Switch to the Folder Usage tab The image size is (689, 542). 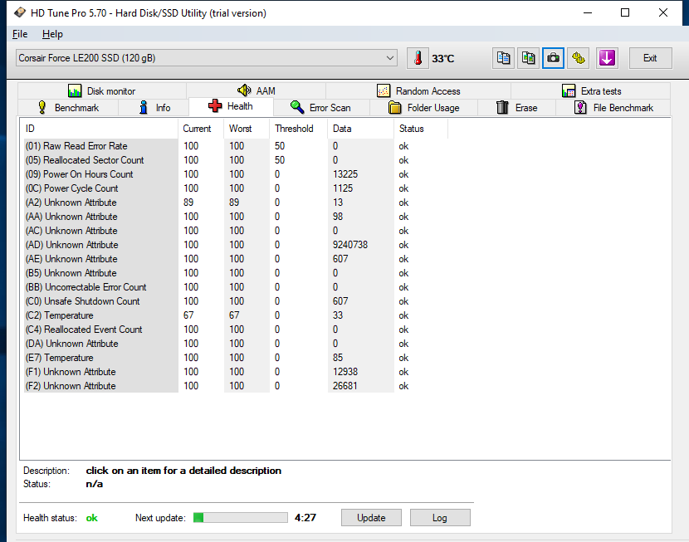424,108
